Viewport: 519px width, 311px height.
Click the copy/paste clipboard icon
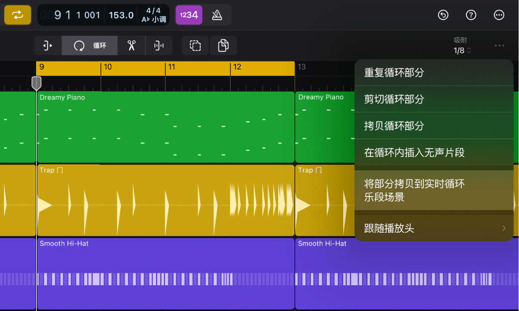(x=223, y=46)
